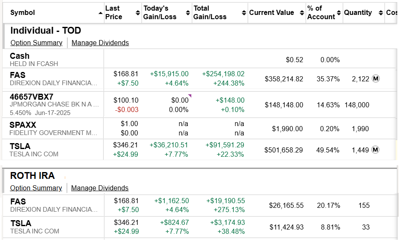This screenshot has width=399, height=250.
Task: Click the $11,424.93 ROTH IRA current value
Action: click(x=286, y=227)
